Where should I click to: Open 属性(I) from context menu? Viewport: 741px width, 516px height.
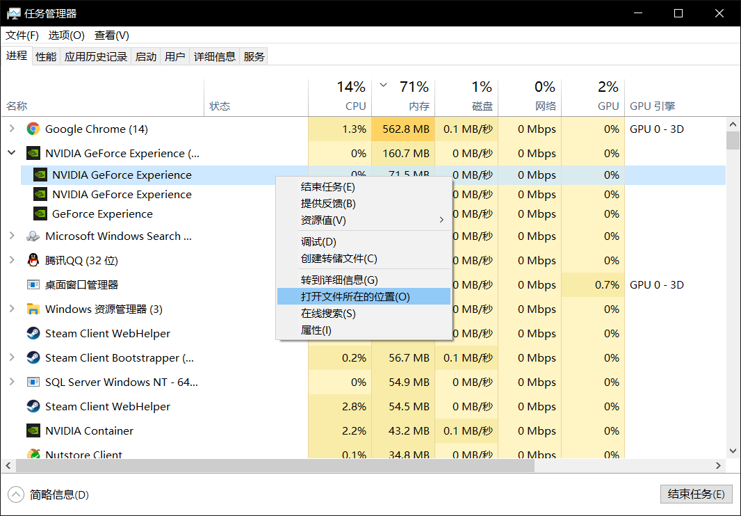click(x=364, y=330)
